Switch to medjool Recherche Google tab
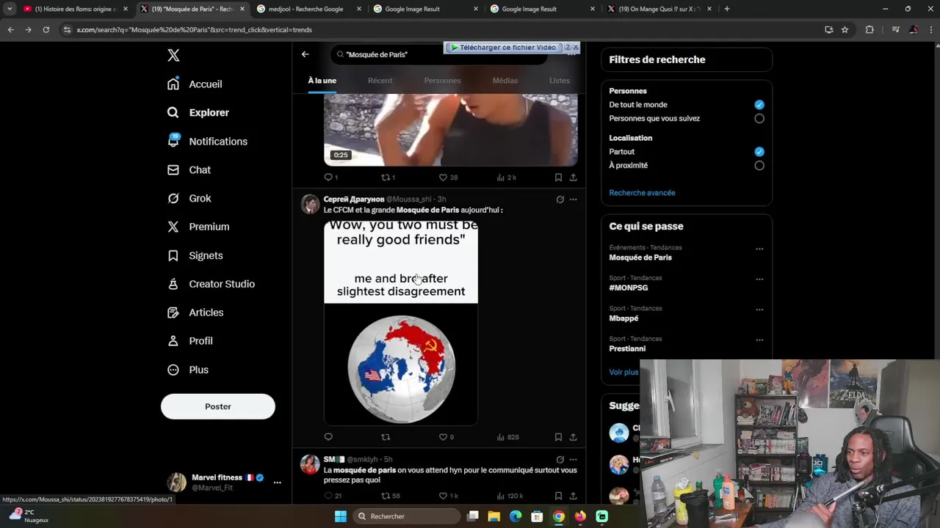This screenshot has height=528, width=940. click(308, 9)
